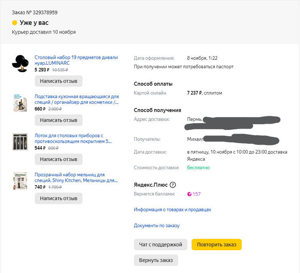Open 'Документы по заказу' link
Viewport: 300px width, 273px height.
click(156, 225)
